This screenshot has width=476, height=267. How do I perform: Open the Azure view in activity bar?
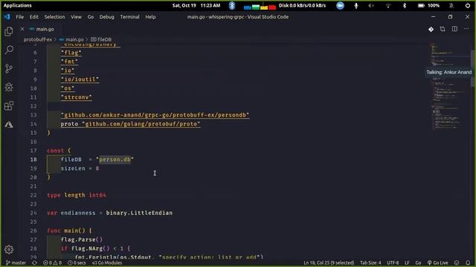point(9,125)
